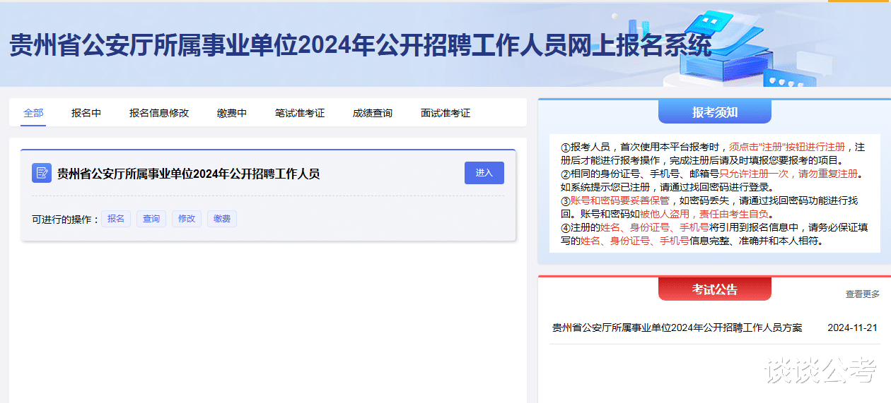Viewport: 891px width, 403px height.
Task: Switch to the 全部 tab
Action: click(33, 113)
